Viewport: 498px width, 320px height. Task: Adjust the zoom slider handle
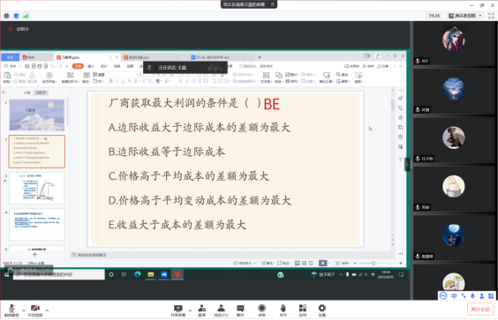pos(373,264)
